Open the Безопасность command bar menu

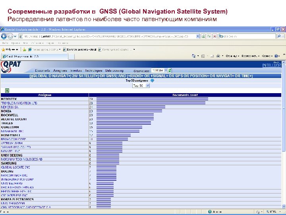click(x=250, y=56)
